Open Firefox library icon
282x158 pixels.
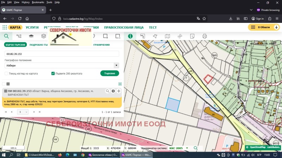click(238, 19)
